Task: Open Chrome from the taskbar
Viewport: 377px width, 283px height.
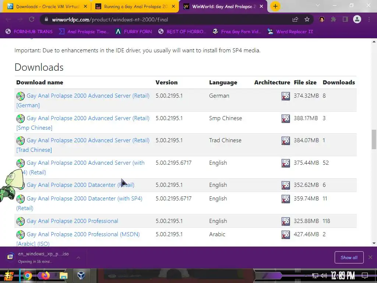Action: [27, 276]
